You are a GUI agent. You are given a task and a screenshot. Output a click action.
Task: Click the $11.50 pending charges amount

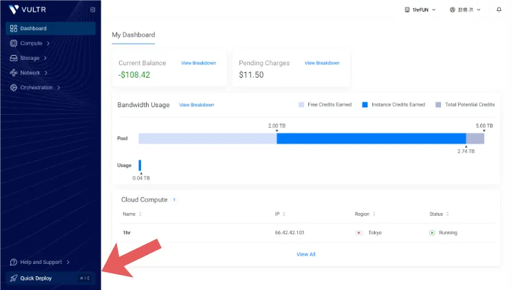pyautogui.click(x=251, y=75)
